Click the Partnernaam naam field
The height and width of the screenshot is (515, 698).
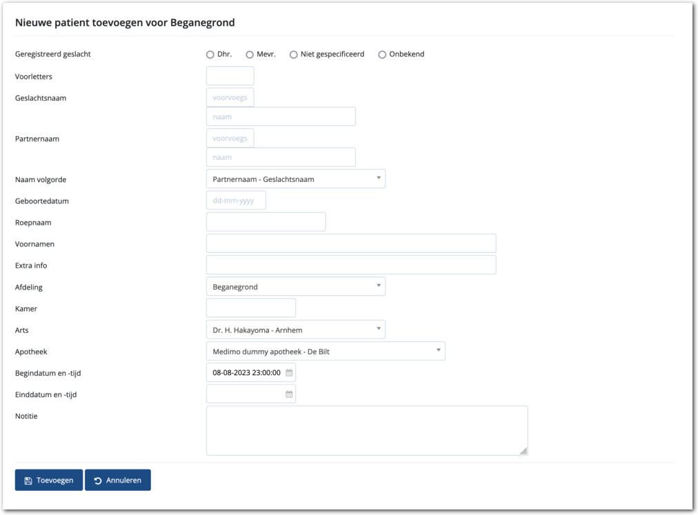[281, 158]
